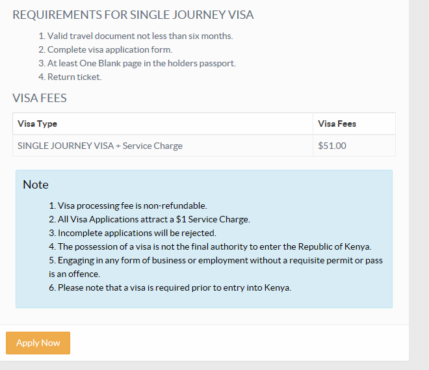Click the Return ticket requirement
The width and height of the screenshot is (429, 370).
pos(70,77)
